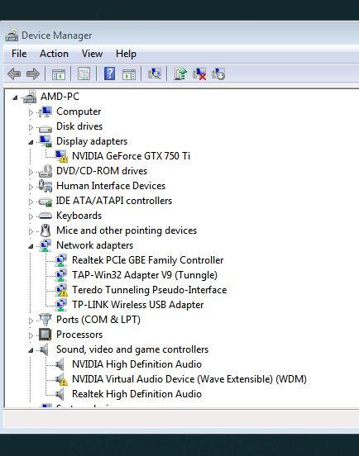Expand the Keyboards category
Viewport: 359px width, 456px height.
tap(31, 216)
